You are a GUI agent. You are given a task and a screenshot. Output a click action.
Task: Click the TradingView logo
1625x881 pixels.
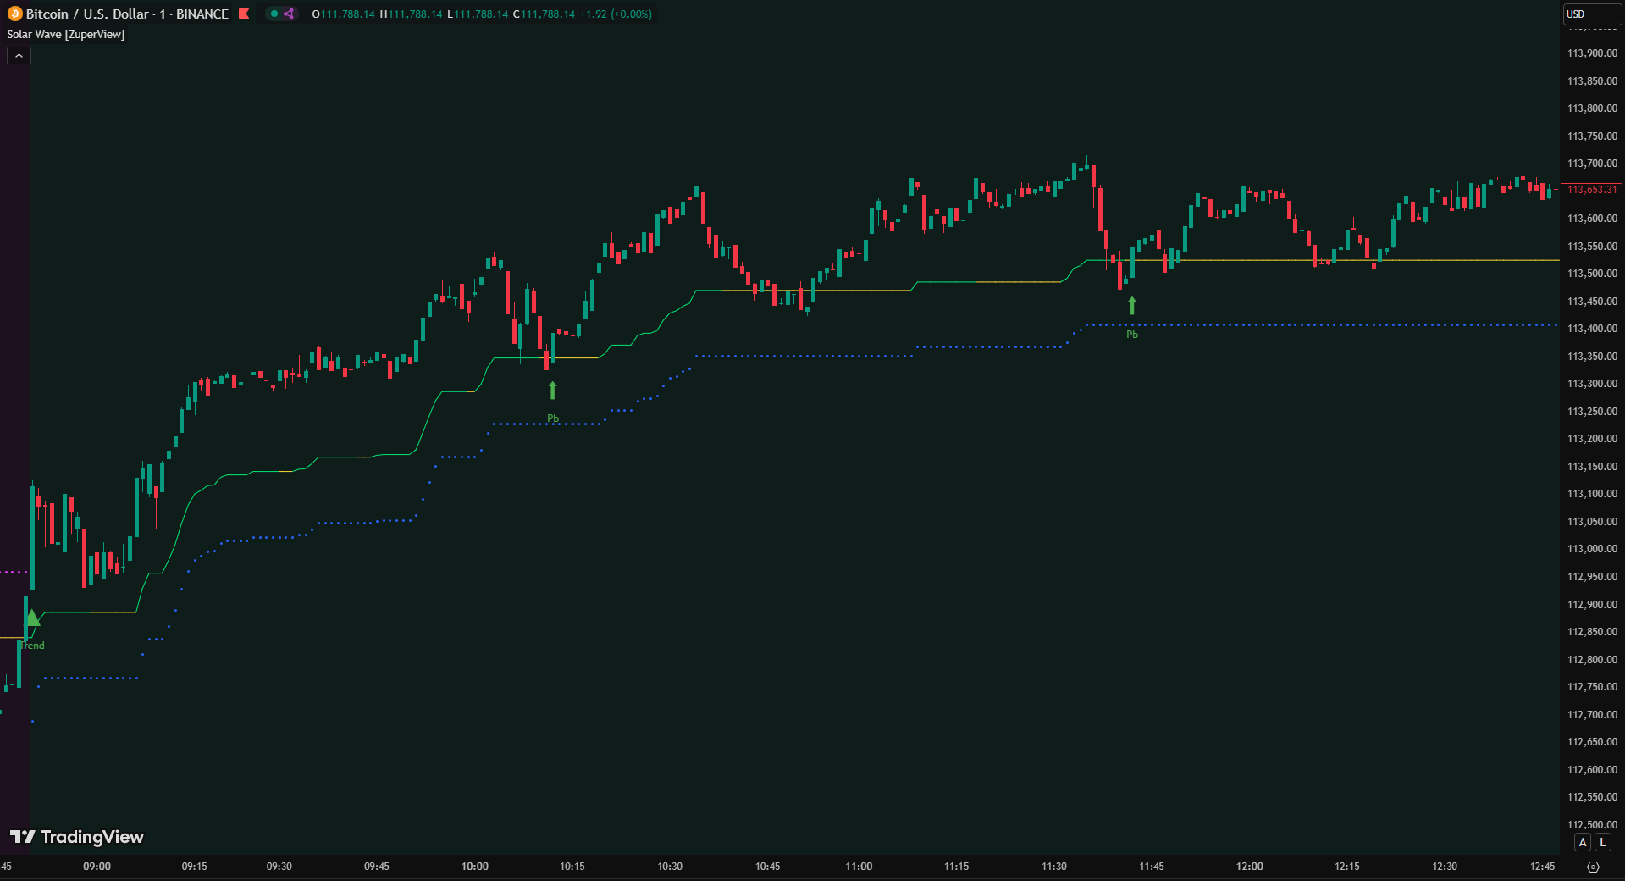77,837
